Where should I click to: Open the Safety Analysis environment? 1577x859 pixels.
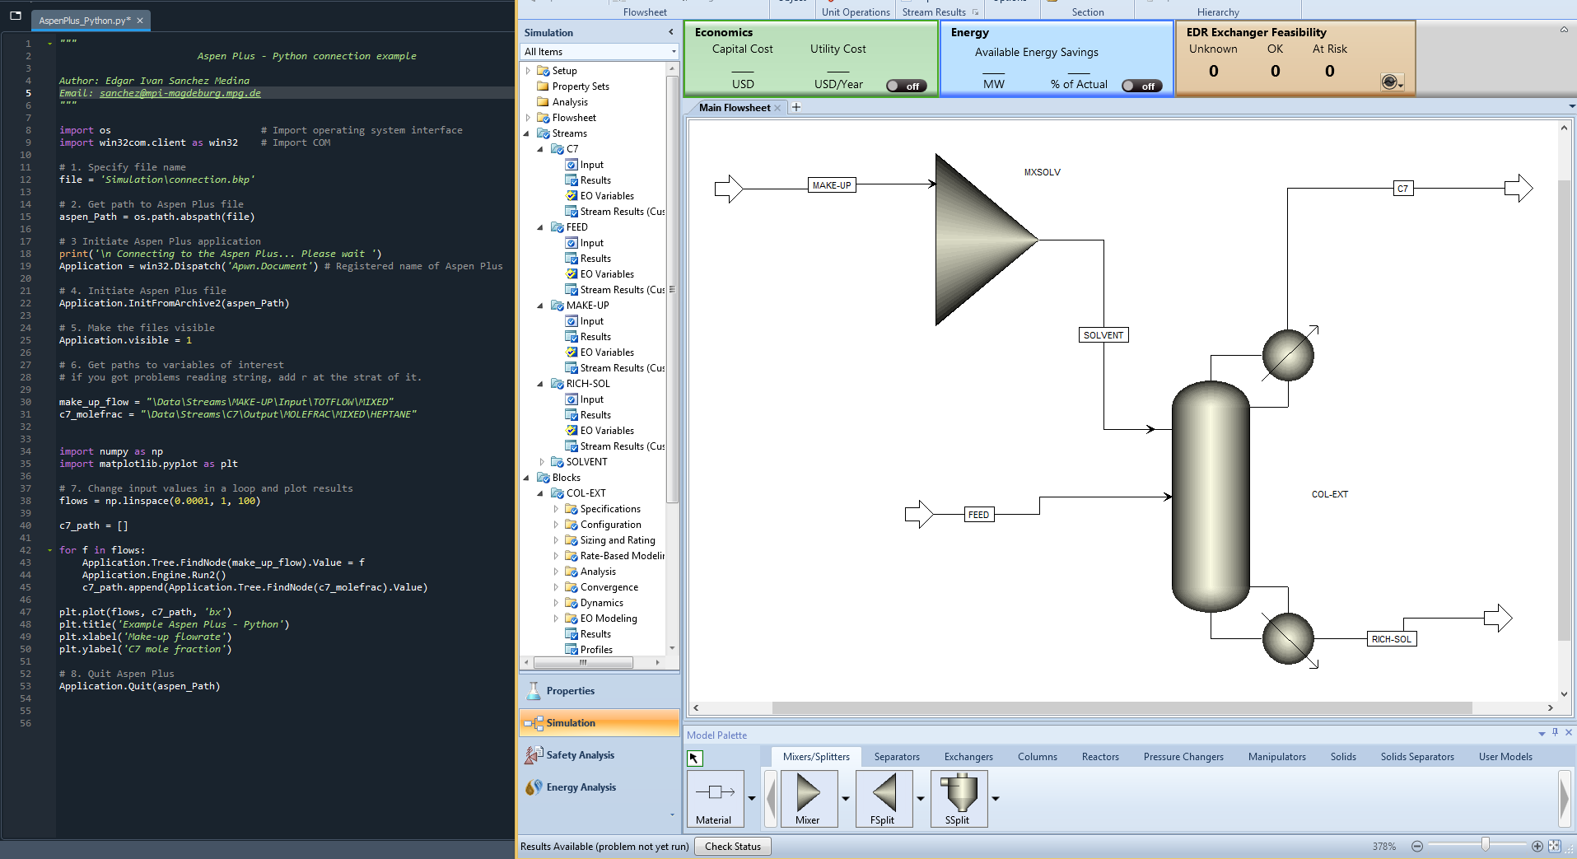(580, 755)
